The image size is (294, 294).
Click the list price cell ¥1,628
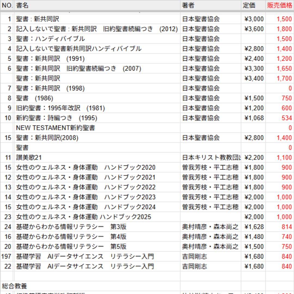(253, 227)
